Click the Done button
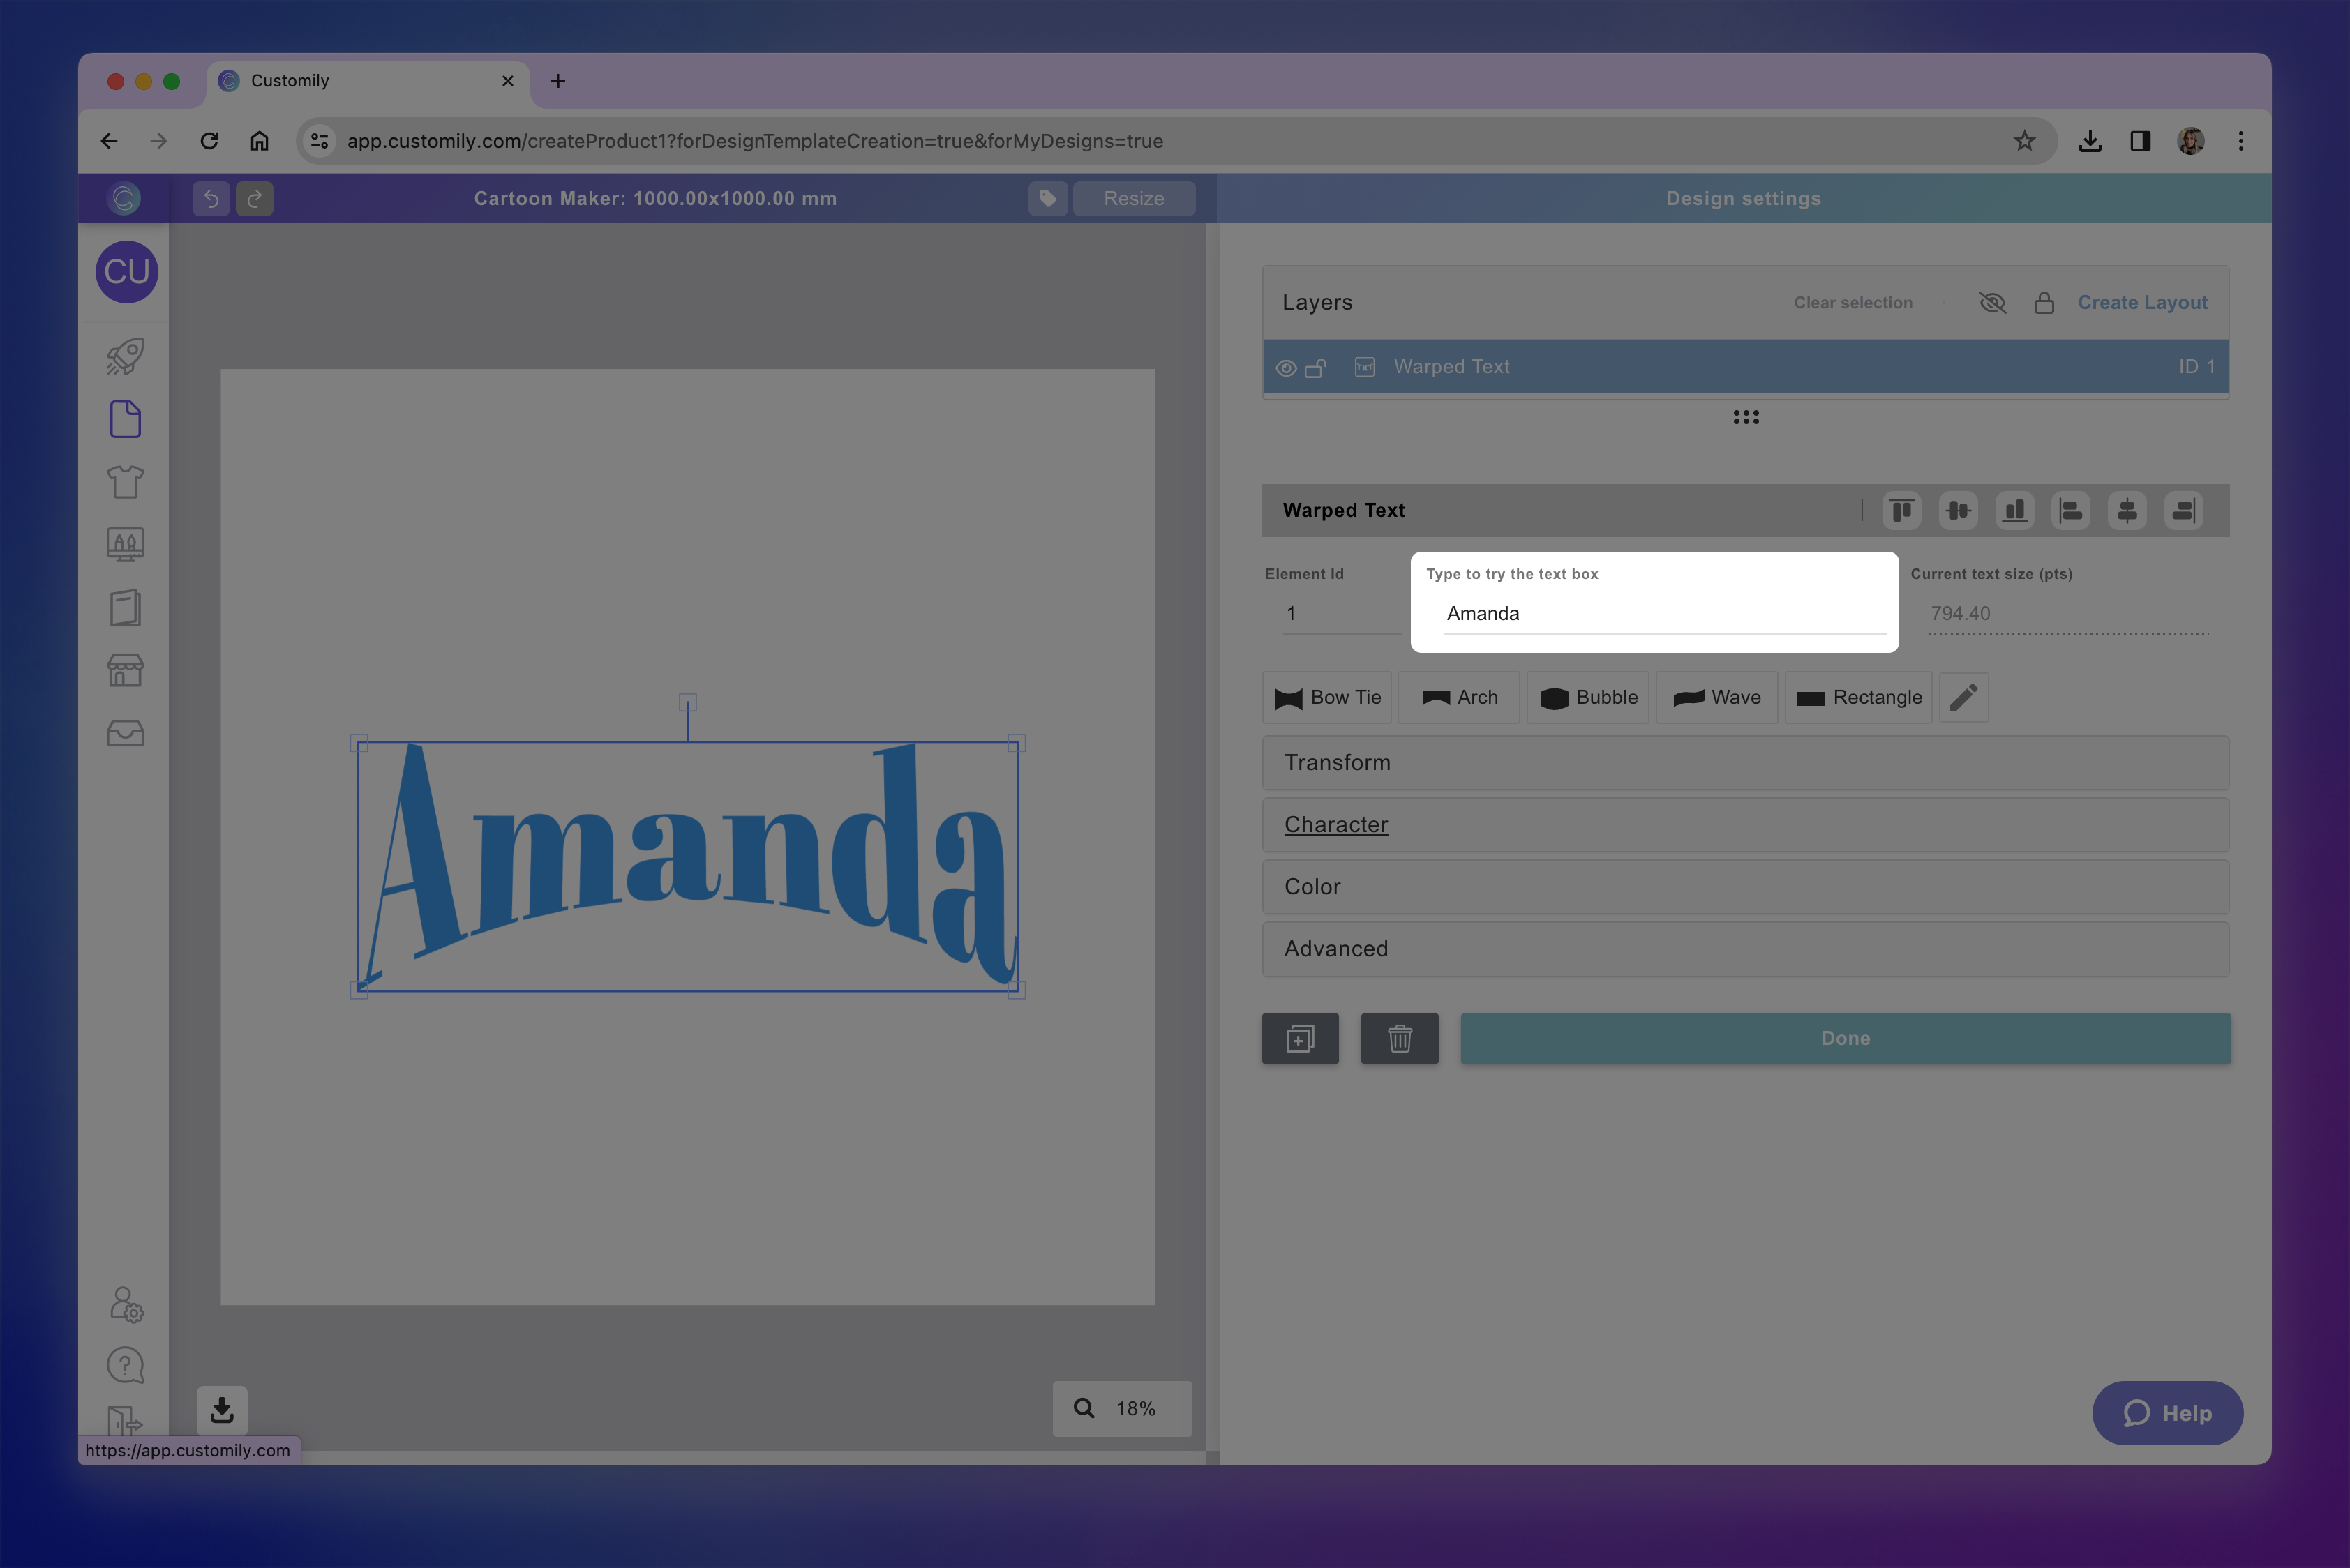 pyautogui.click(x=1845, y=1038)
